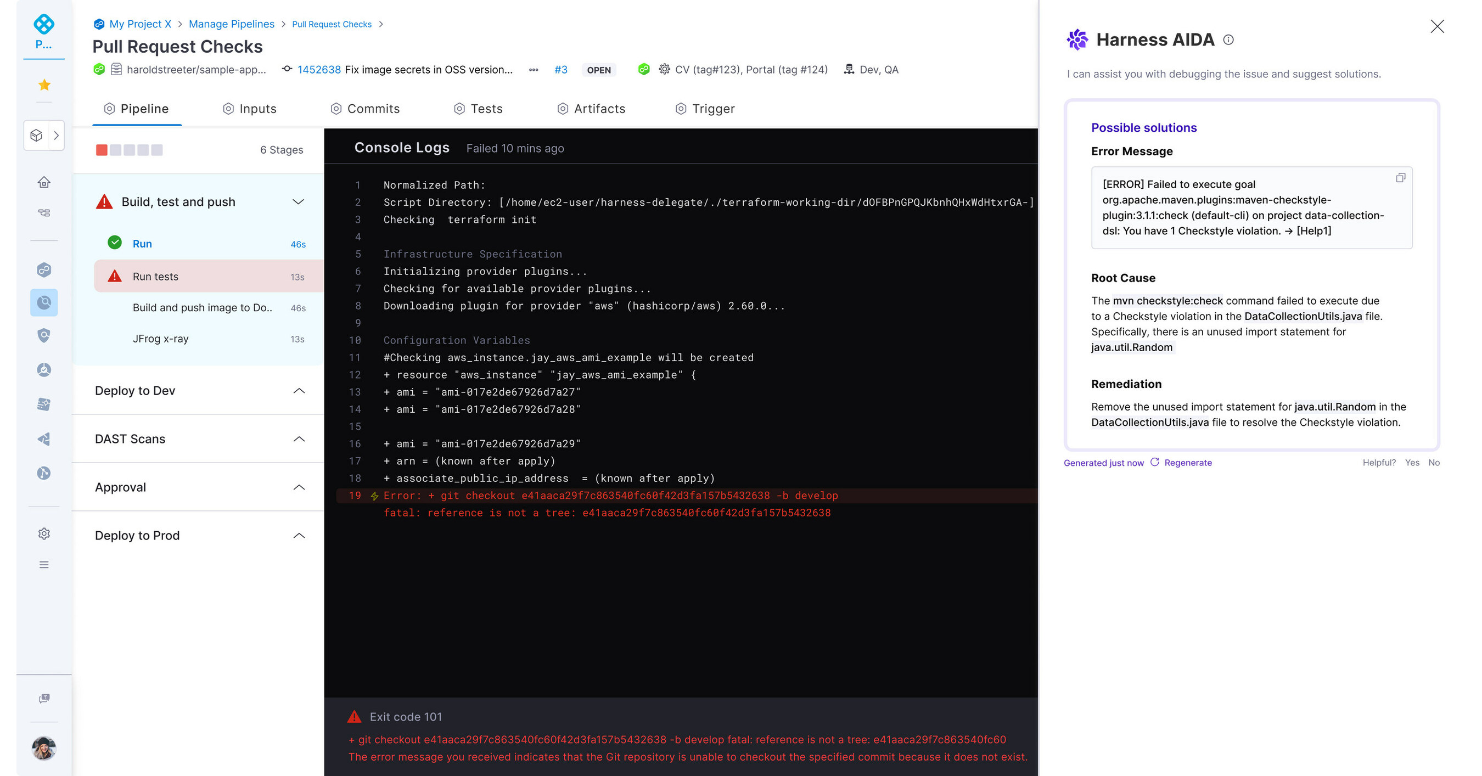Click the favorite star above the sidebar
Viewport: 1482px width, 776px height.
(x=44, y=85)
